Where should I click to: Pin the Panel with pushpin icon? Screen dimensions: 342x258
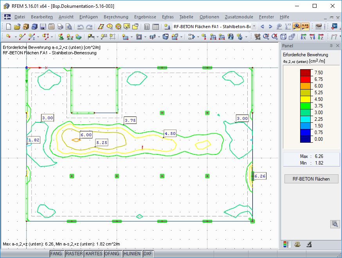click(331, 46)
